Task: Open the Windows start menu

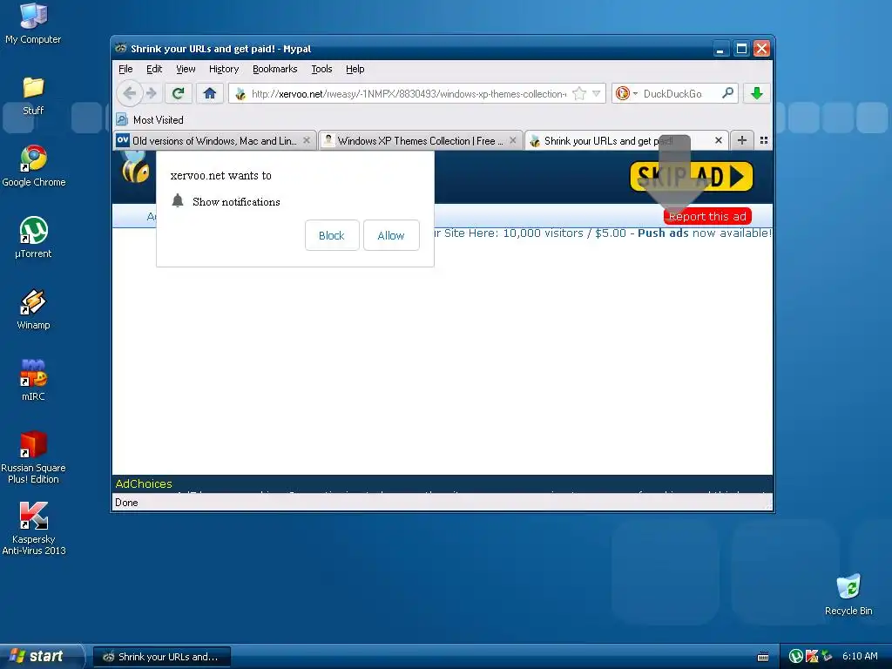Action: (x=41, y=656)
